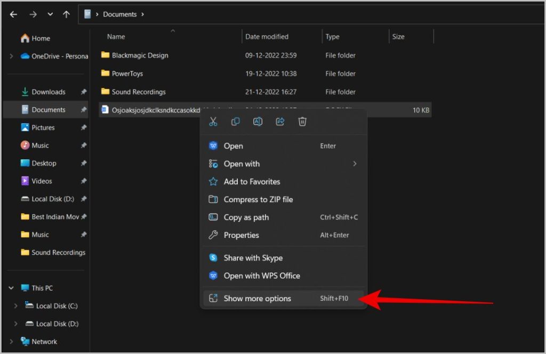Open the recent locations dropdown arrow
The width and height of the screenshot is (546, 354).
(50, 14)
